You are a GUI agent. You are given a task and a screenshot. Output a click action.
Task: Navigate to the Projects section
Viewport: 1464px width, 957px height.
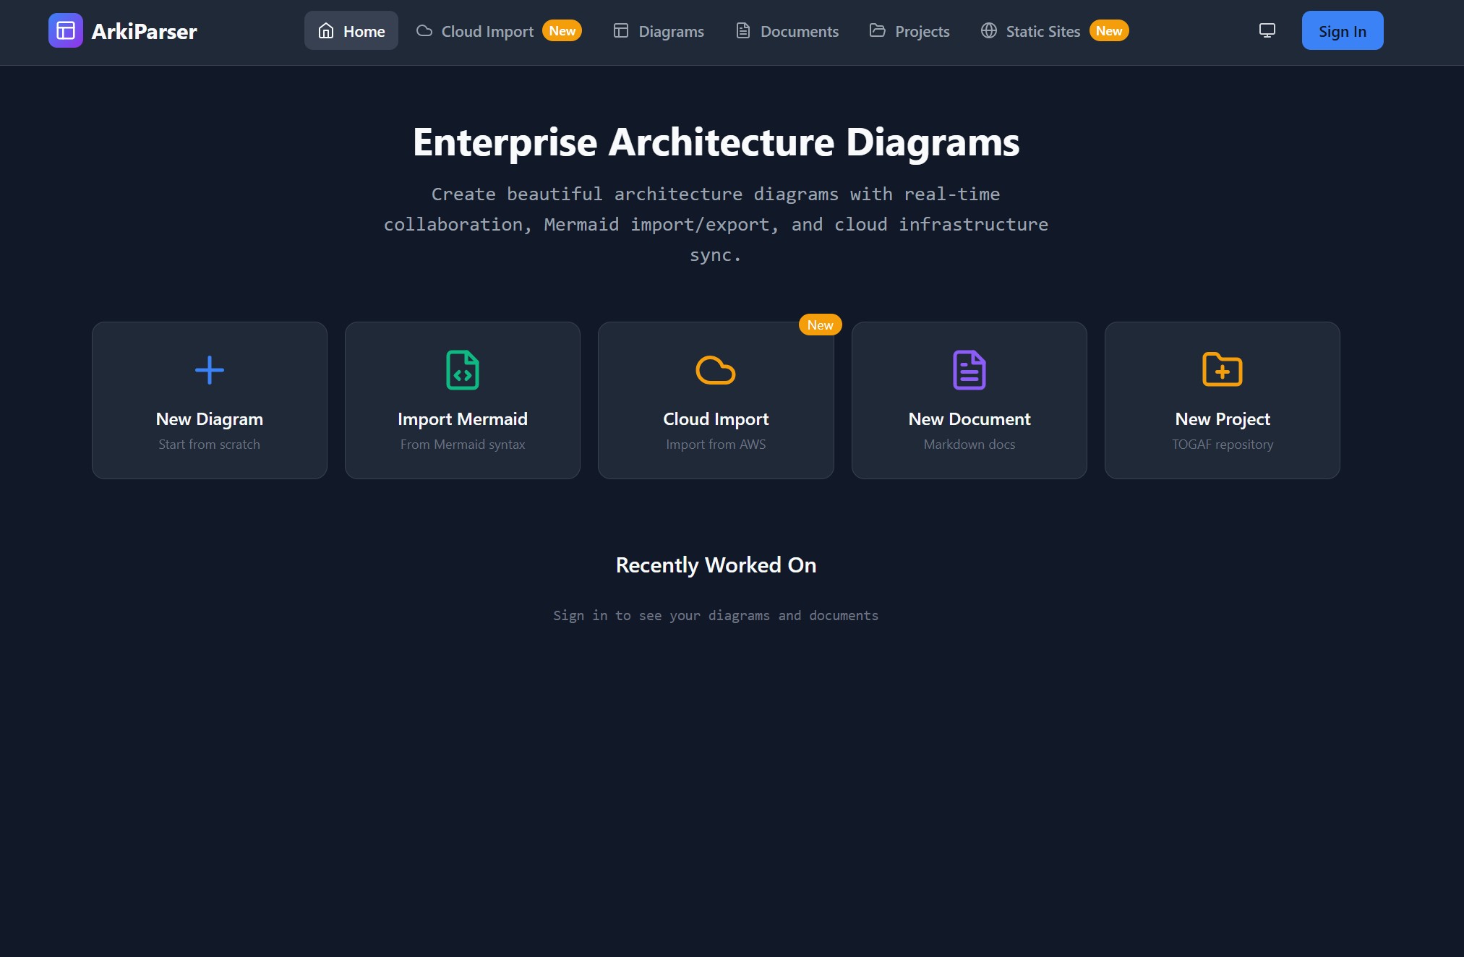(909, 31)
